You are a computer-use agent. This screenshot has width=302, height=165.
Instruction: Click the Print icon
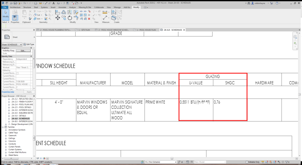pos(36,3)
